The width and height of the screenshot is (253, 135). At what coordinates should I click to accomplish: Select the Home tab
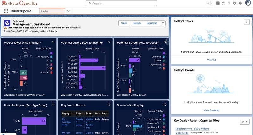click(x=52, y=11)
